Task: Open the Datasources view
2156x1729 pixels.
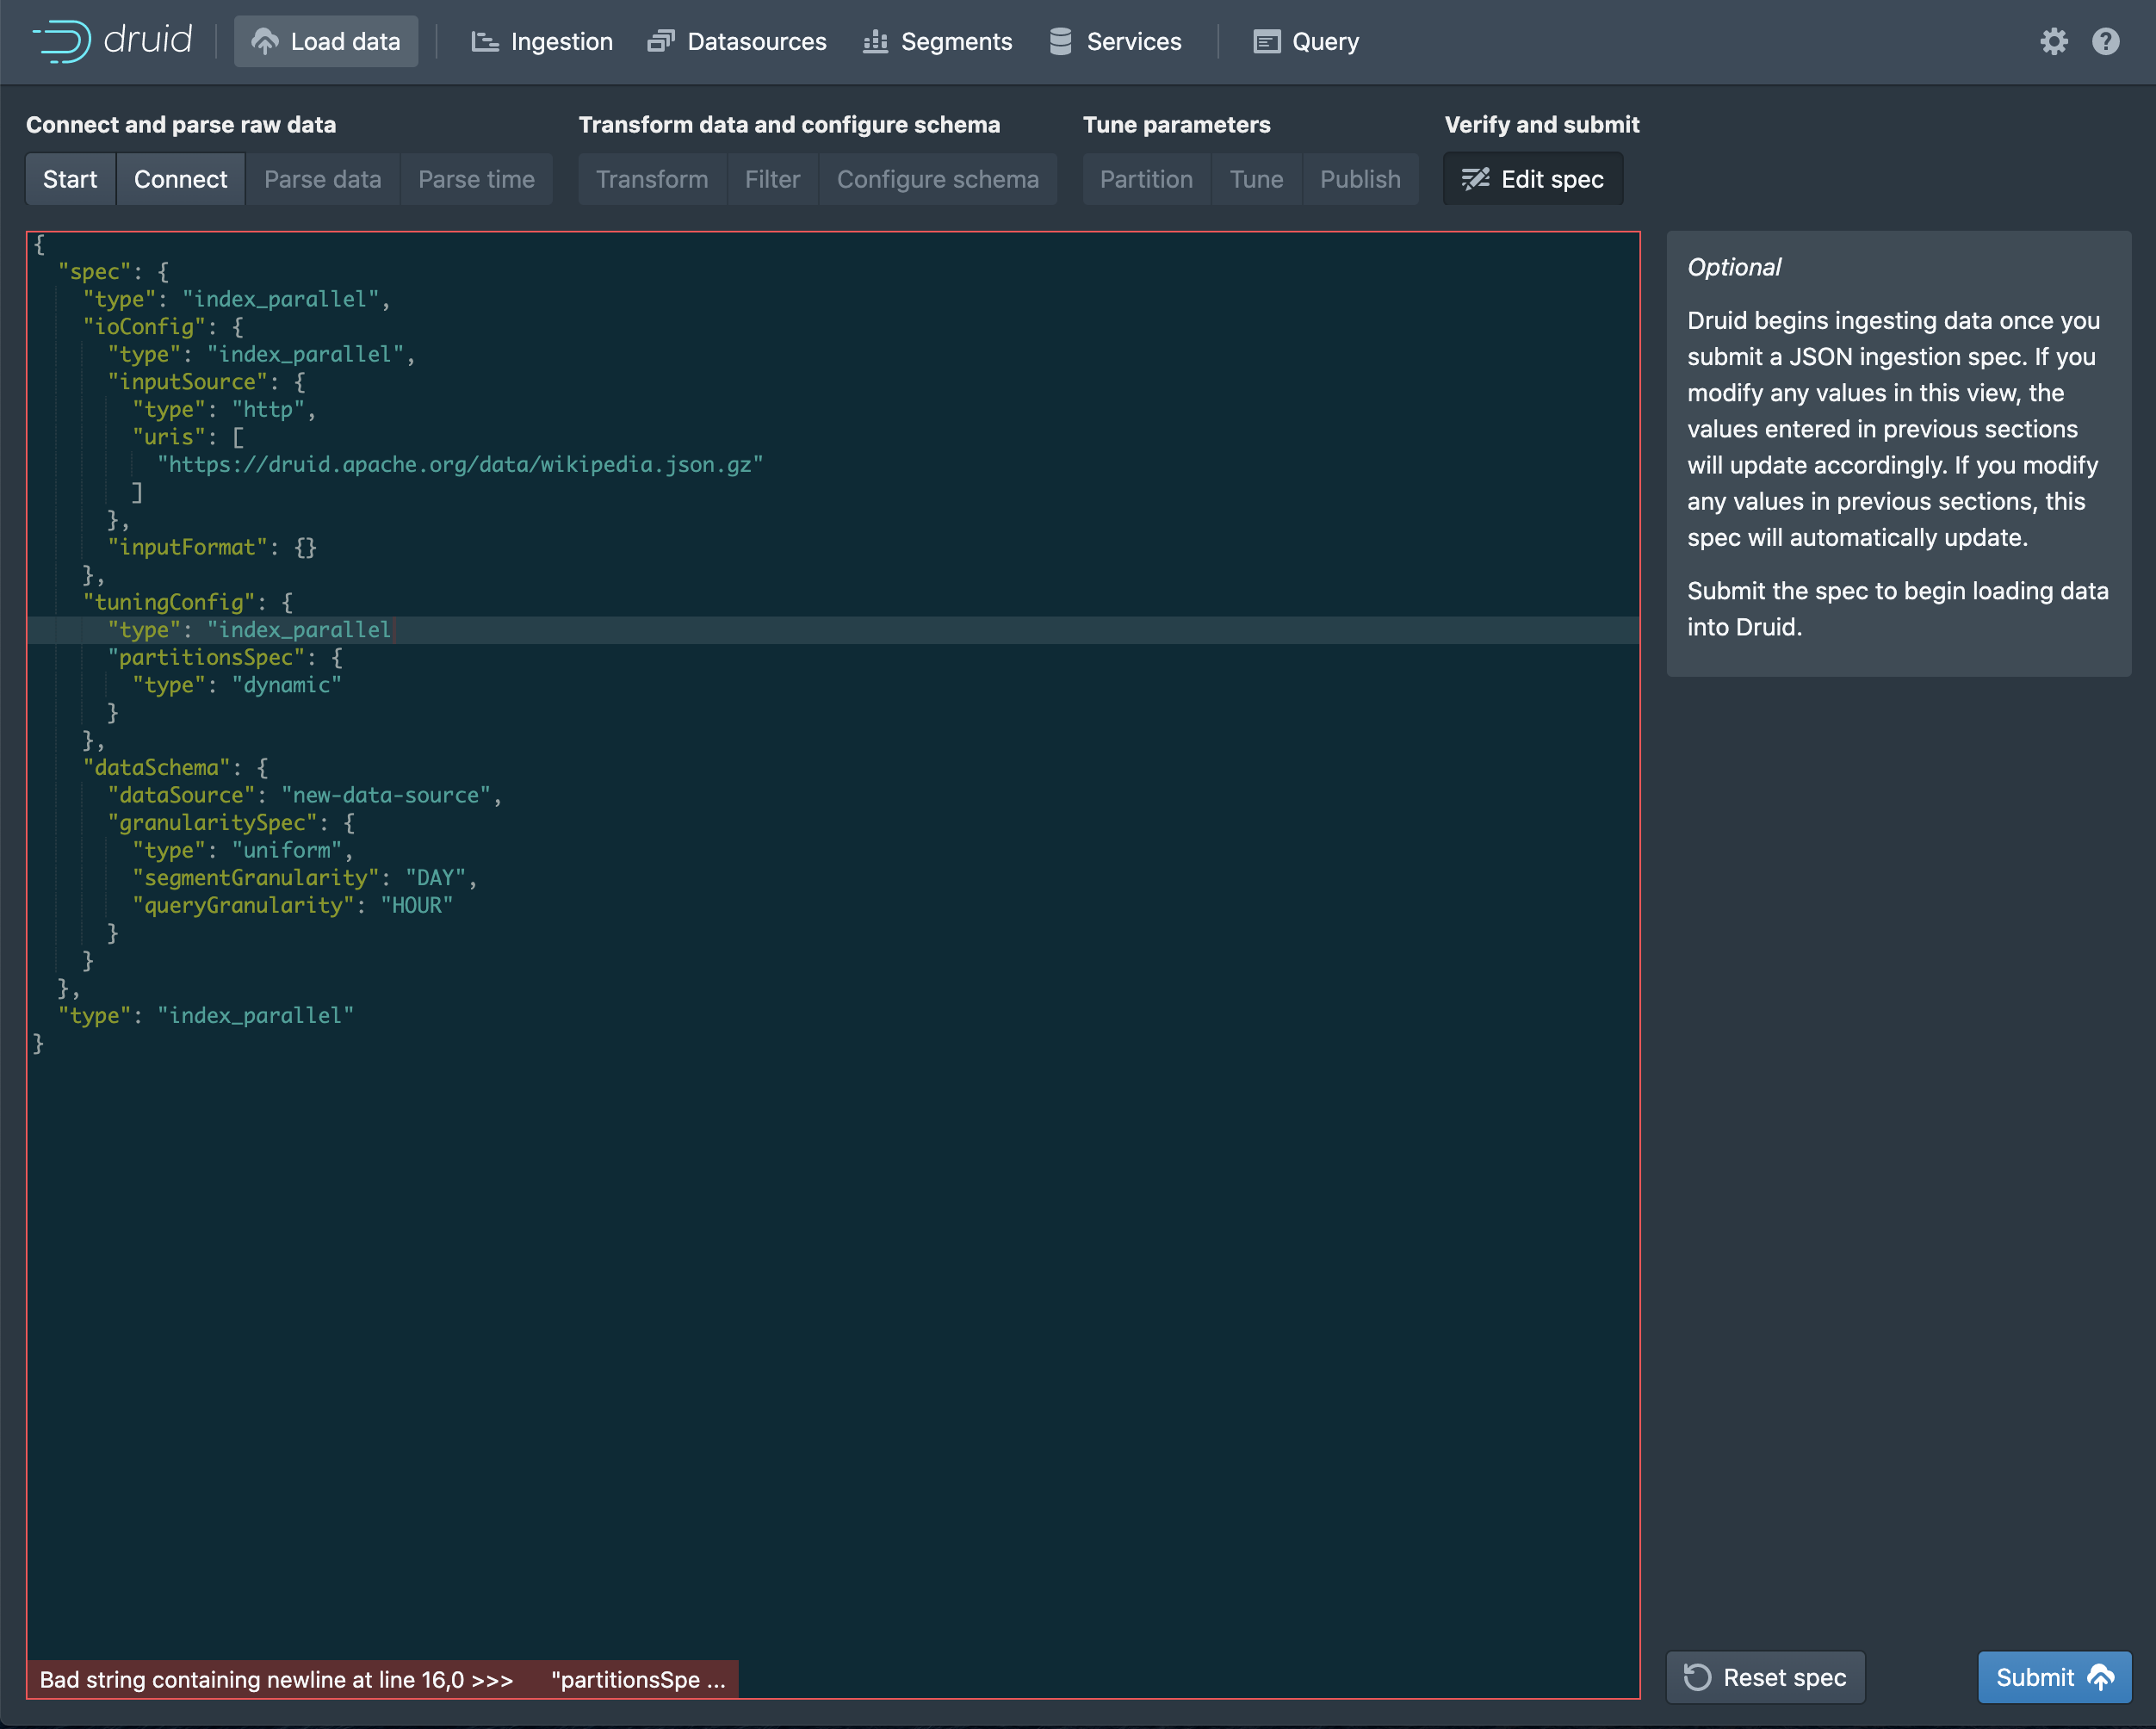Action: tap(737, 42)
